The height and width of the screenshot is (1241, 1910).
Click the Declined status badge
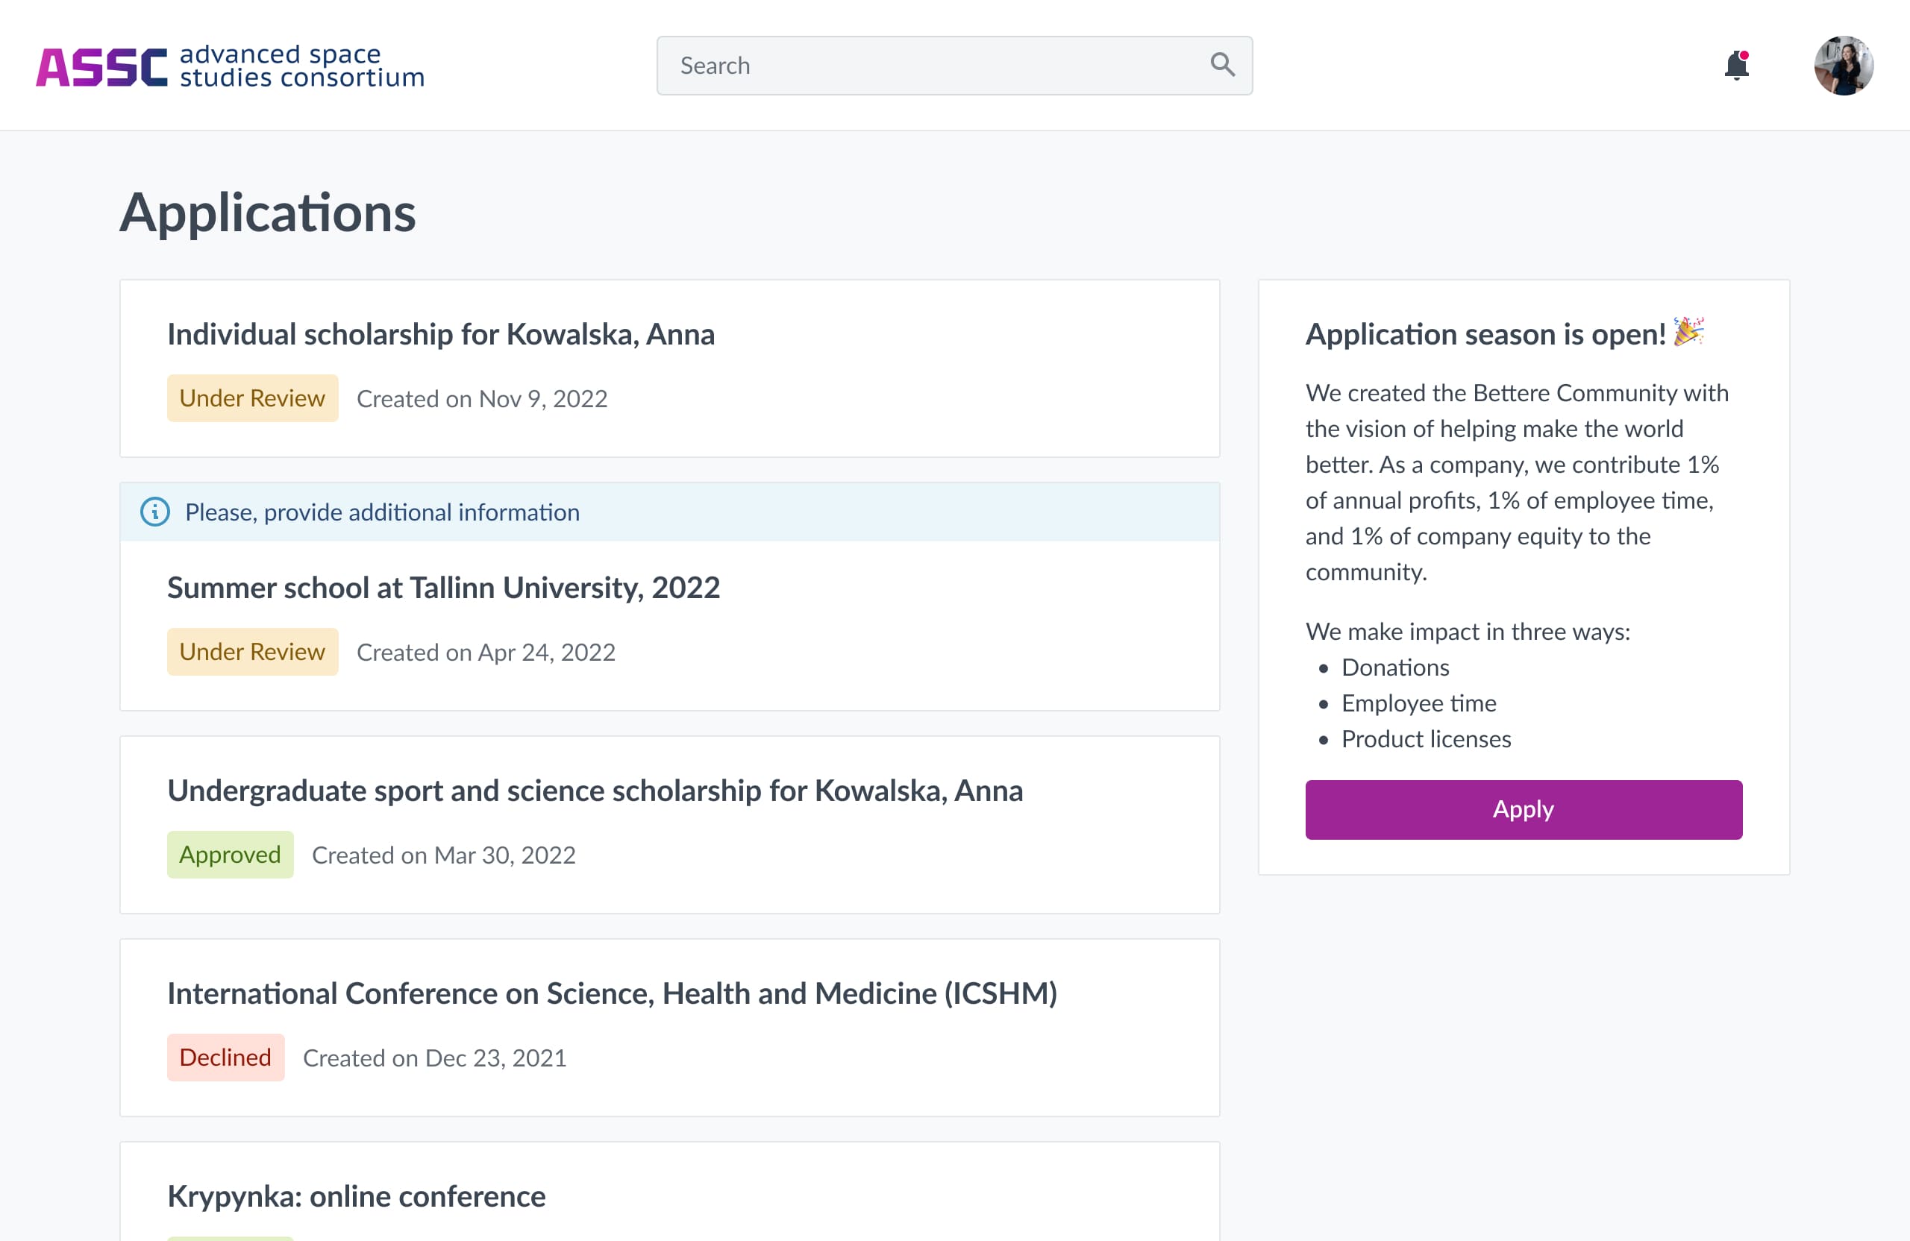pyautogui.click(x=225, y=1058)
